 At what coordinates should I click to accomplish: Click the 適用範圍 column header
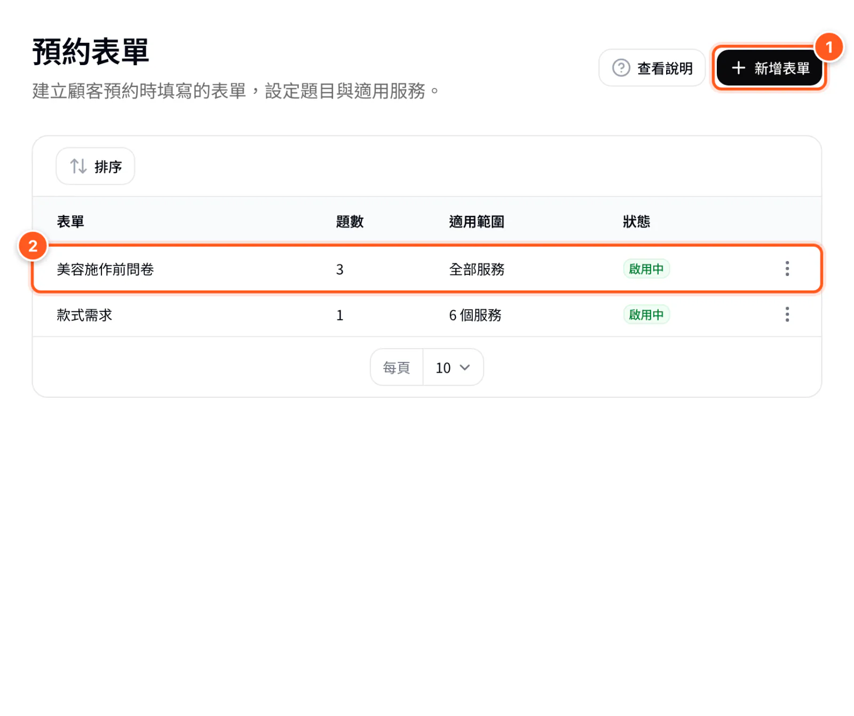click(x=477, y=222)
